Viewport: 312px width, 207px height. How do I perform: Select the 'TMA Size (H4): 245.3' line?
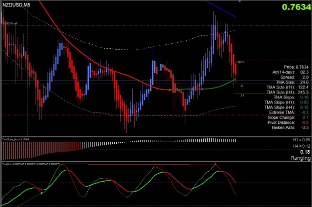tap(288, 92)
